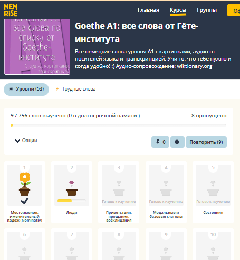Image resolution: width=240 pixels, height=260 pixels.
Task: Click the words learned progress bar
Action: click(x=118, y=125)
